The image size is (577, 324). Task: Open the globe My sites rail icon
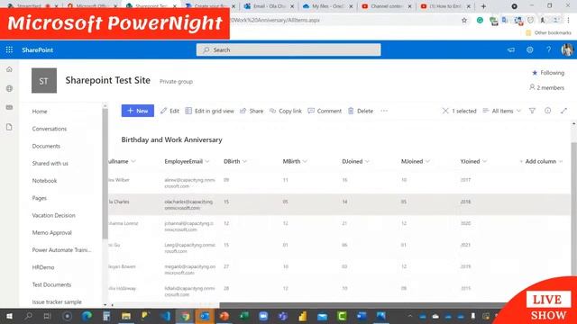[x=9, y=88]
